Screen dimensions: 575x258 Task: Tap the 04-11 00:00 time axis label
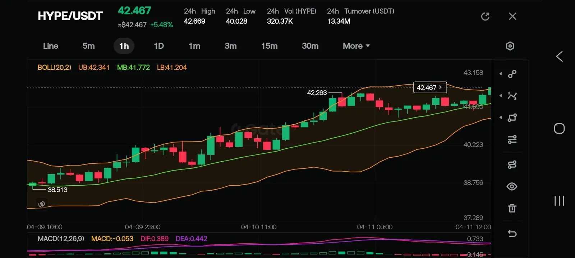coord(375,227)
